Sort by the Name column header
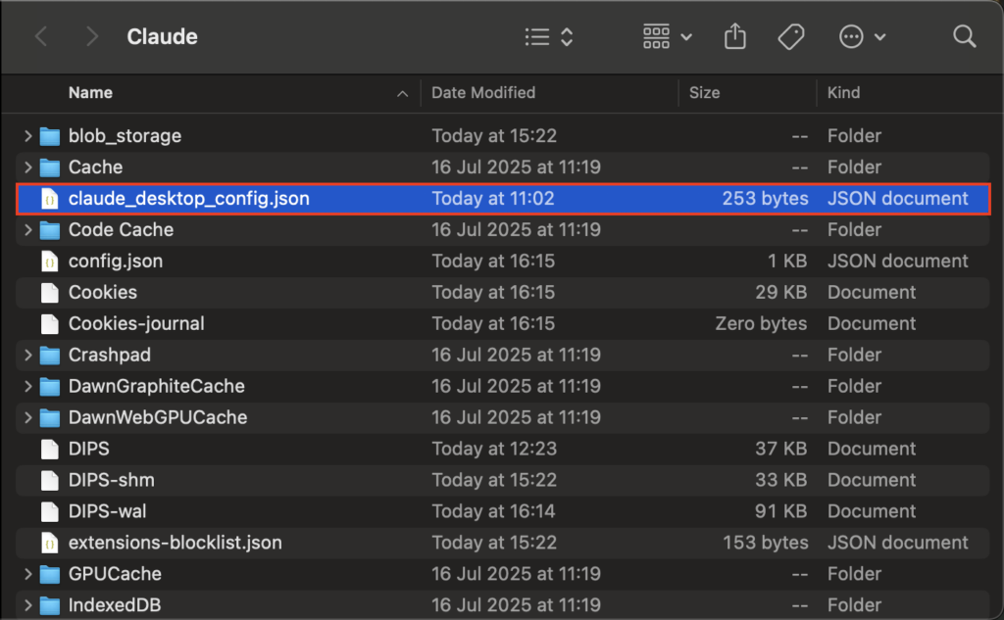This screenshot has height=620, width=1004. pyautogui.click(x=90, y=93)
